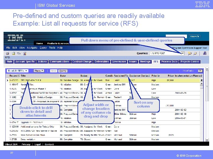Click the yellow run-query magnifier icon
This screenshot has width=213, height=159.
click(190, 53)
